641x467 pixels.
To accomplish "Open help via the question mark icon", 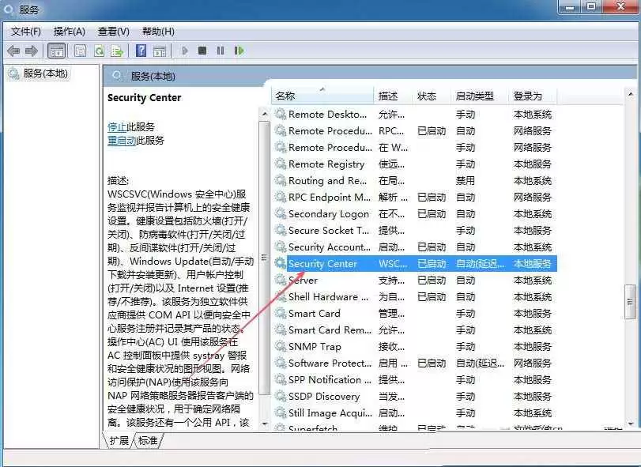I will point(141,51).
